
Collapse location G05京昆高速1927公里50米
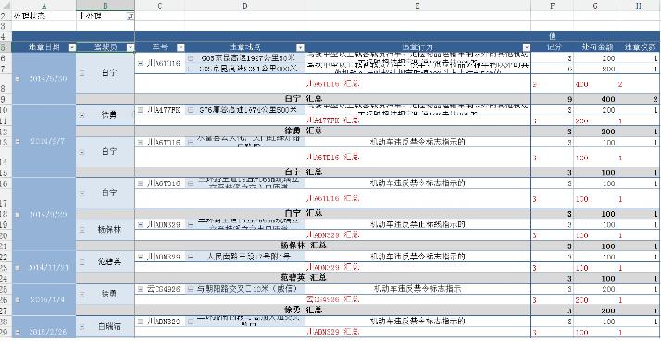[191, 58]
